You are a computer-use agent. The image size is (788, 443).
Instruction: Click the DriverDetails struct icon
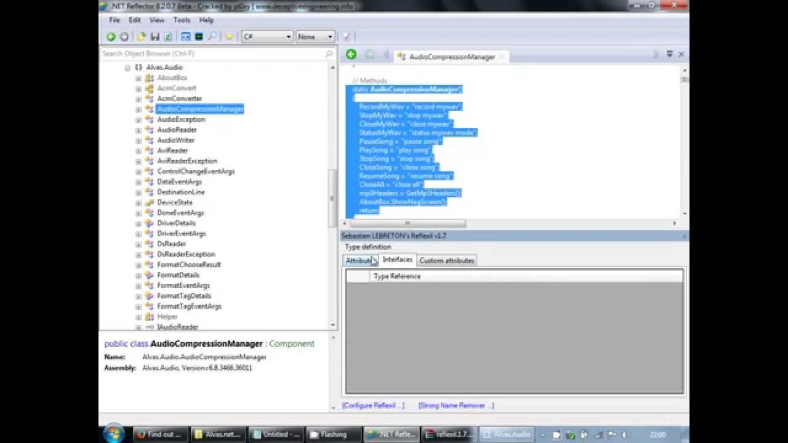pyautogui.click(x=149, y=223)
